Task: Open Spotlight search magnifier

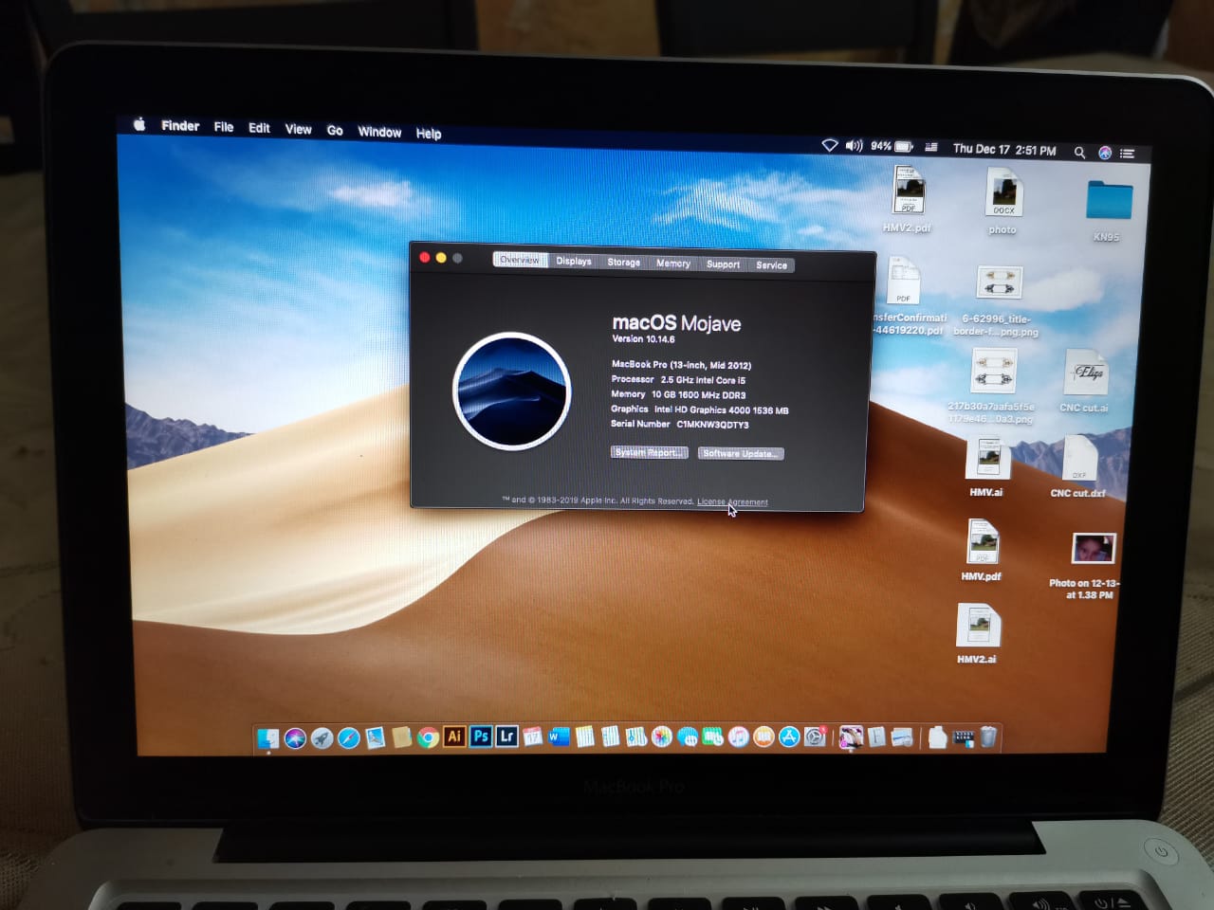Action: pyautogui.click(x=1079, y=152)
